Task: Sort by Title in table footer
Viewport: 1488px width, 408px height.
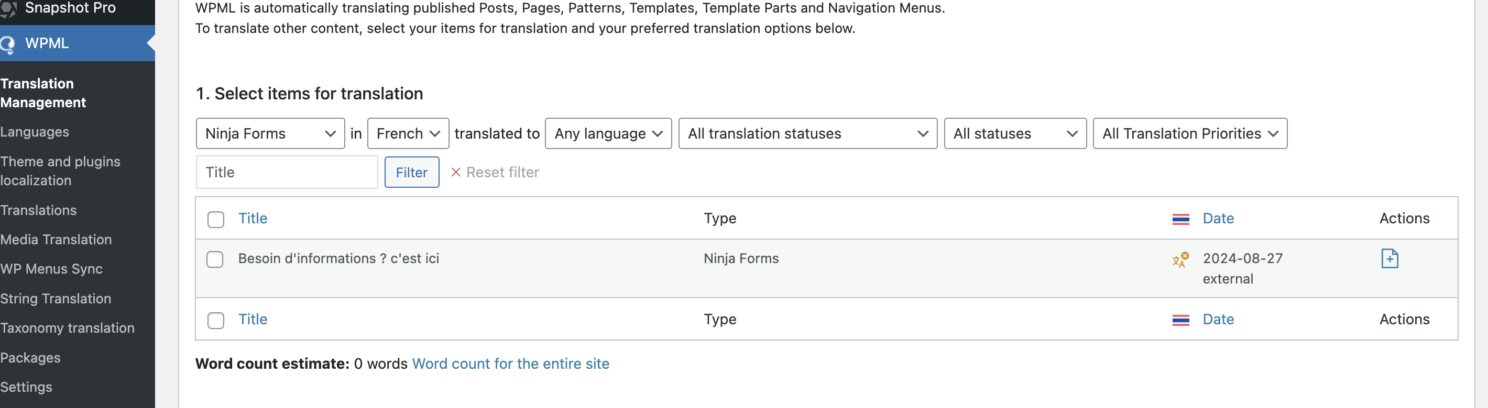Action: pyautogui.click(x=253, y=319)
